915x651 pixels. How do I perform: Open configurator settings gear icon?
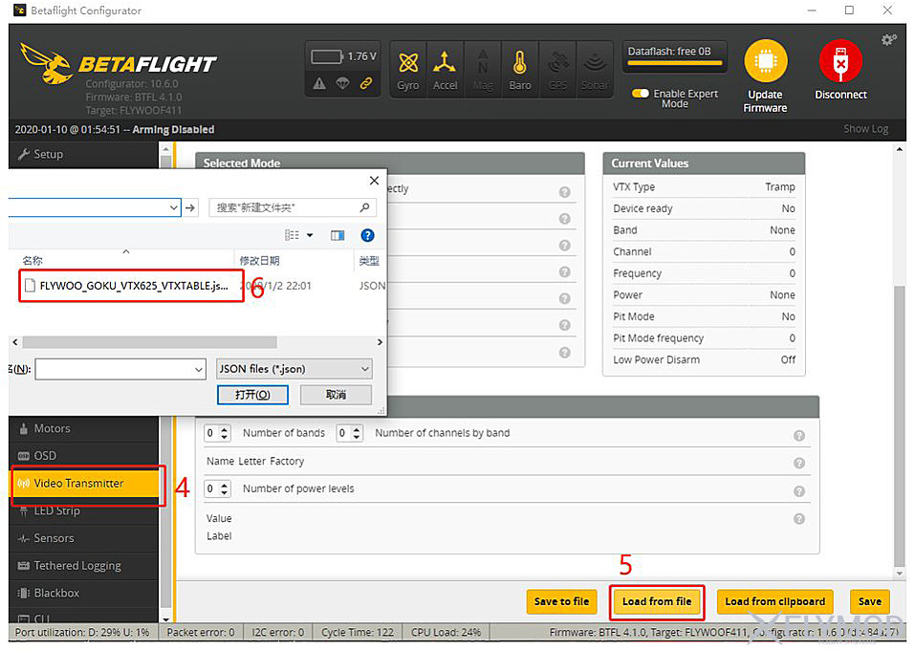(889, 39)
